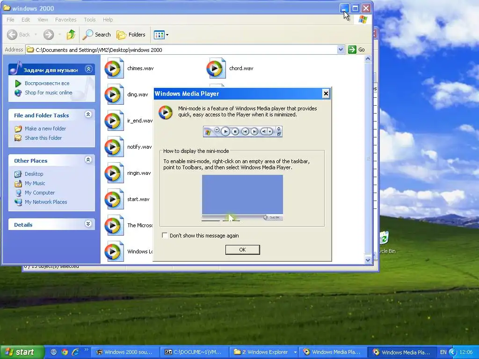Launch Chrome from quick launch
This screenshot has height=359, width=479.
point(65,352)
